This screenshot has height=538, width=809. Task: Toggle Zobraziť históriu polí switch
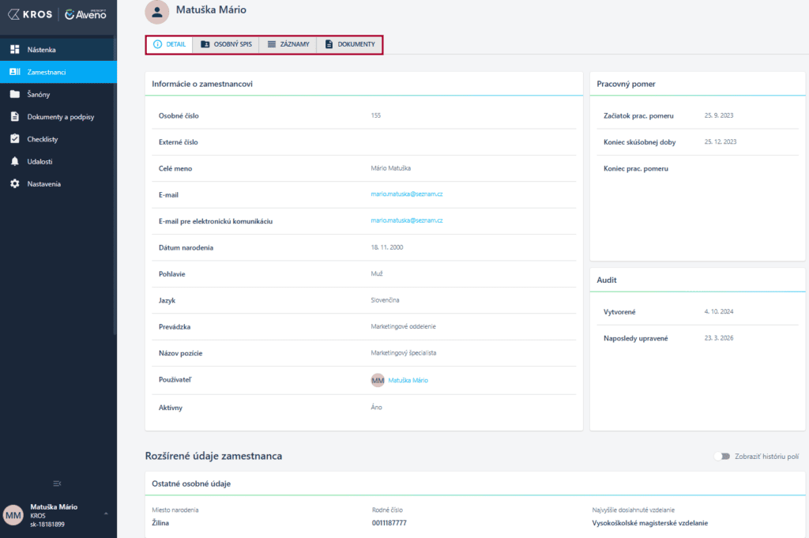[x=721, y=457]
